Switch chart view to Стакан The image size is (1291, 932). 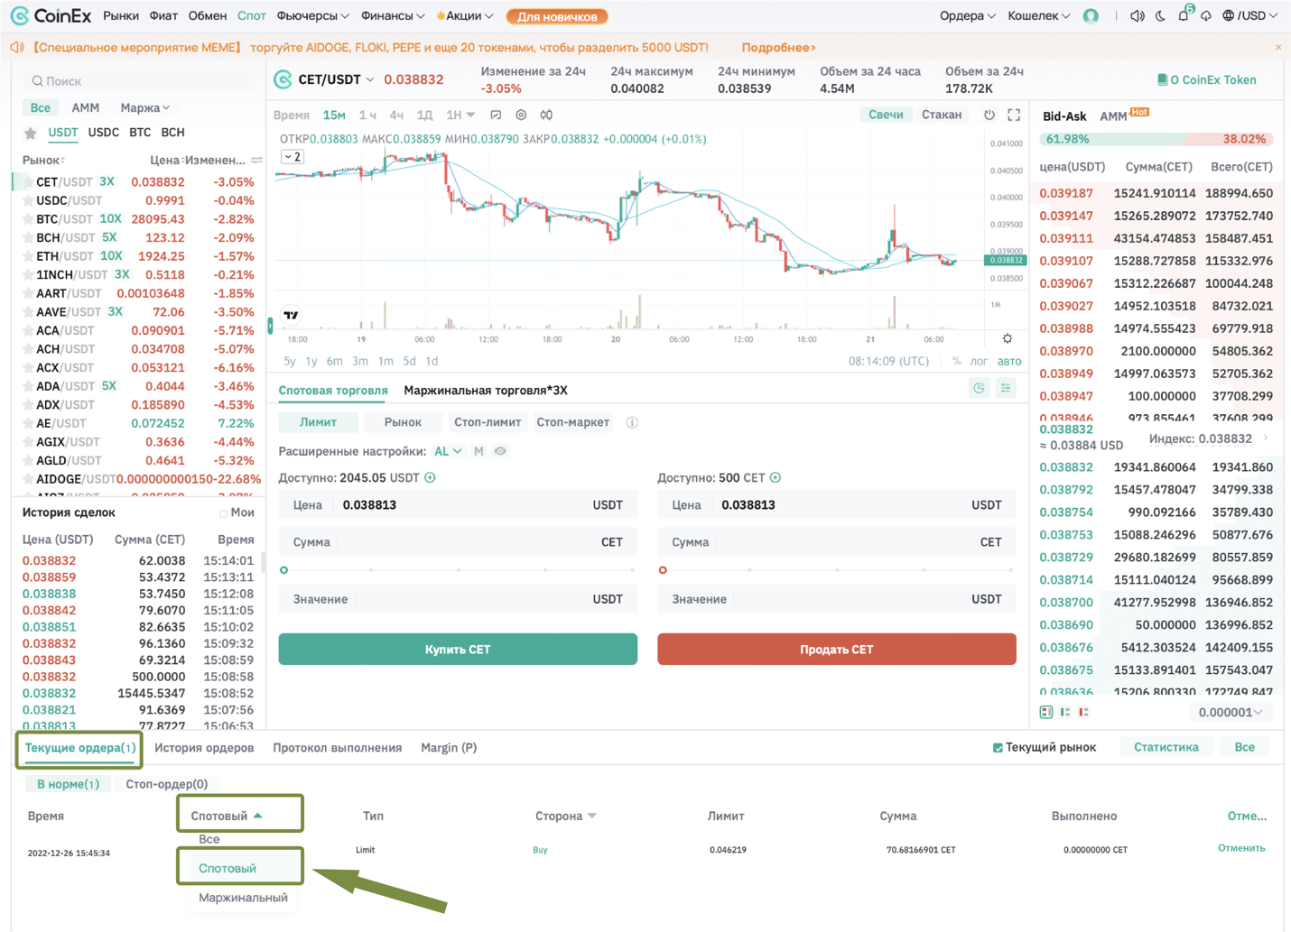(942, 115)
